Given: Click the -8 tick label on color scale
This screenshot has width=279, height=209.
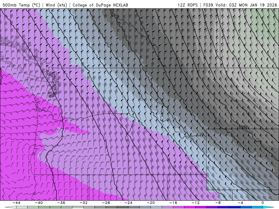Looking at the screenshot, I should tap(218, 203).
